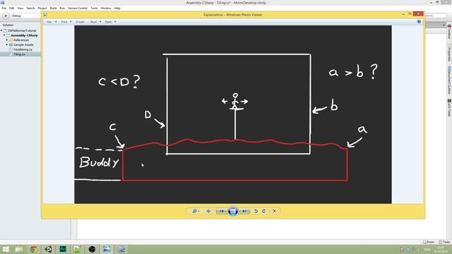The width and height of the screenshot is (452, 254).
Task: Open MonoDevelop Project menu
Action: click(x=42, y=8)
